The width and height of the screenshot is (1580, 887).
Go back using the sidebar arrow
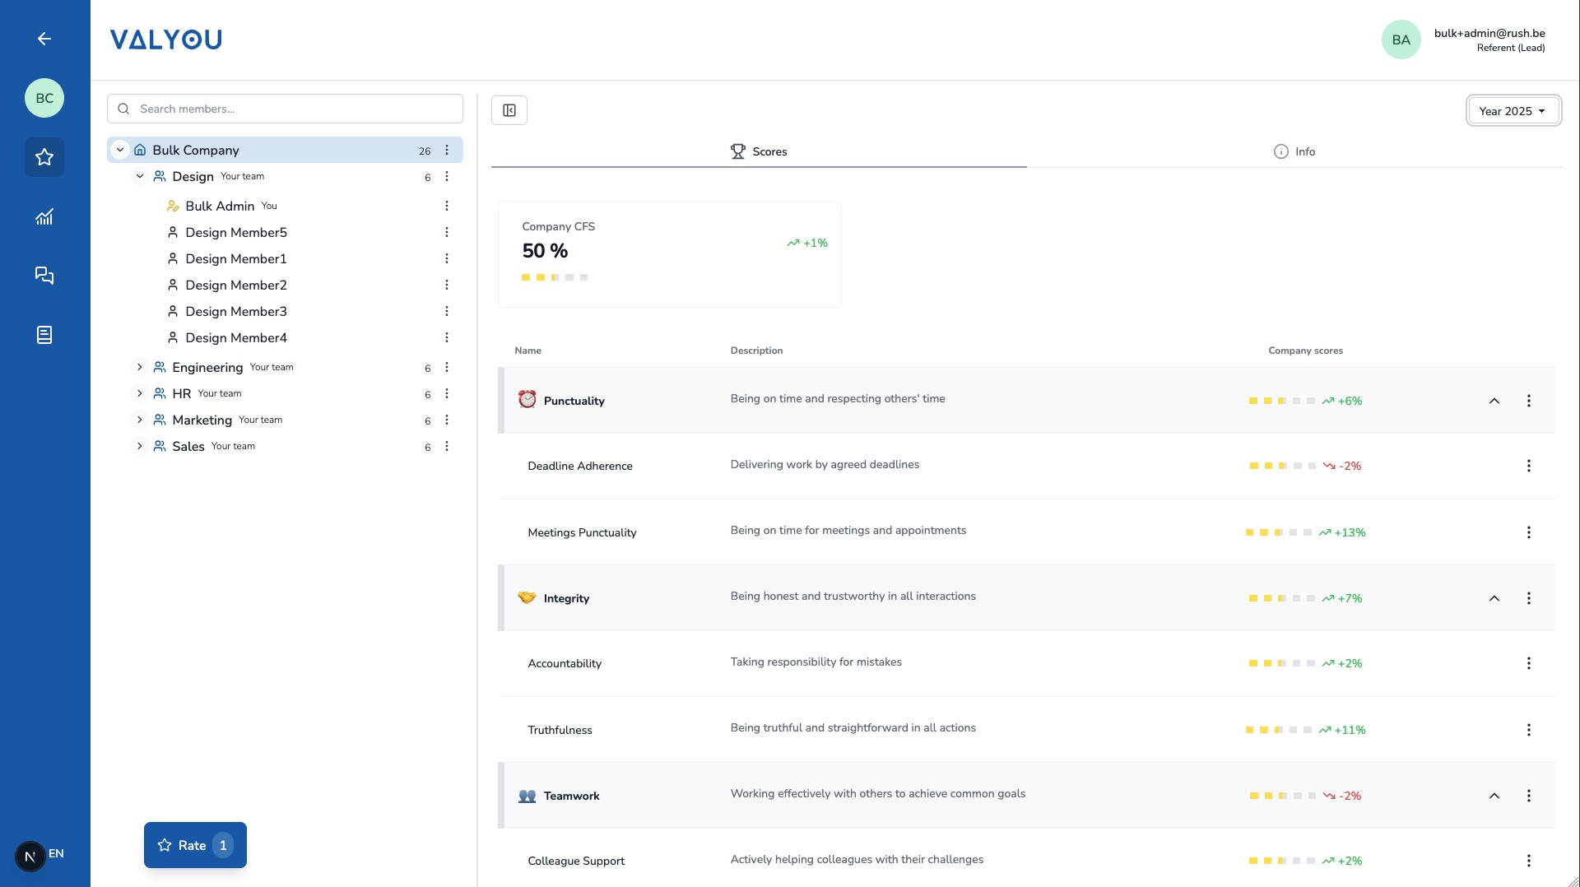44,39
